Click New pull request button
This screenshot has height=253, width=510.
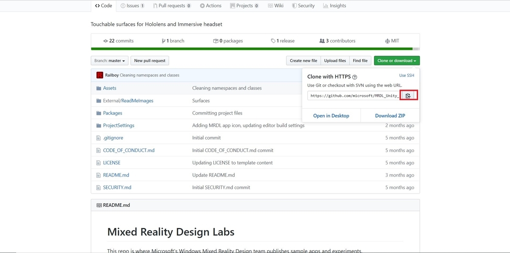pyautogui.click(x=150, y=61)
